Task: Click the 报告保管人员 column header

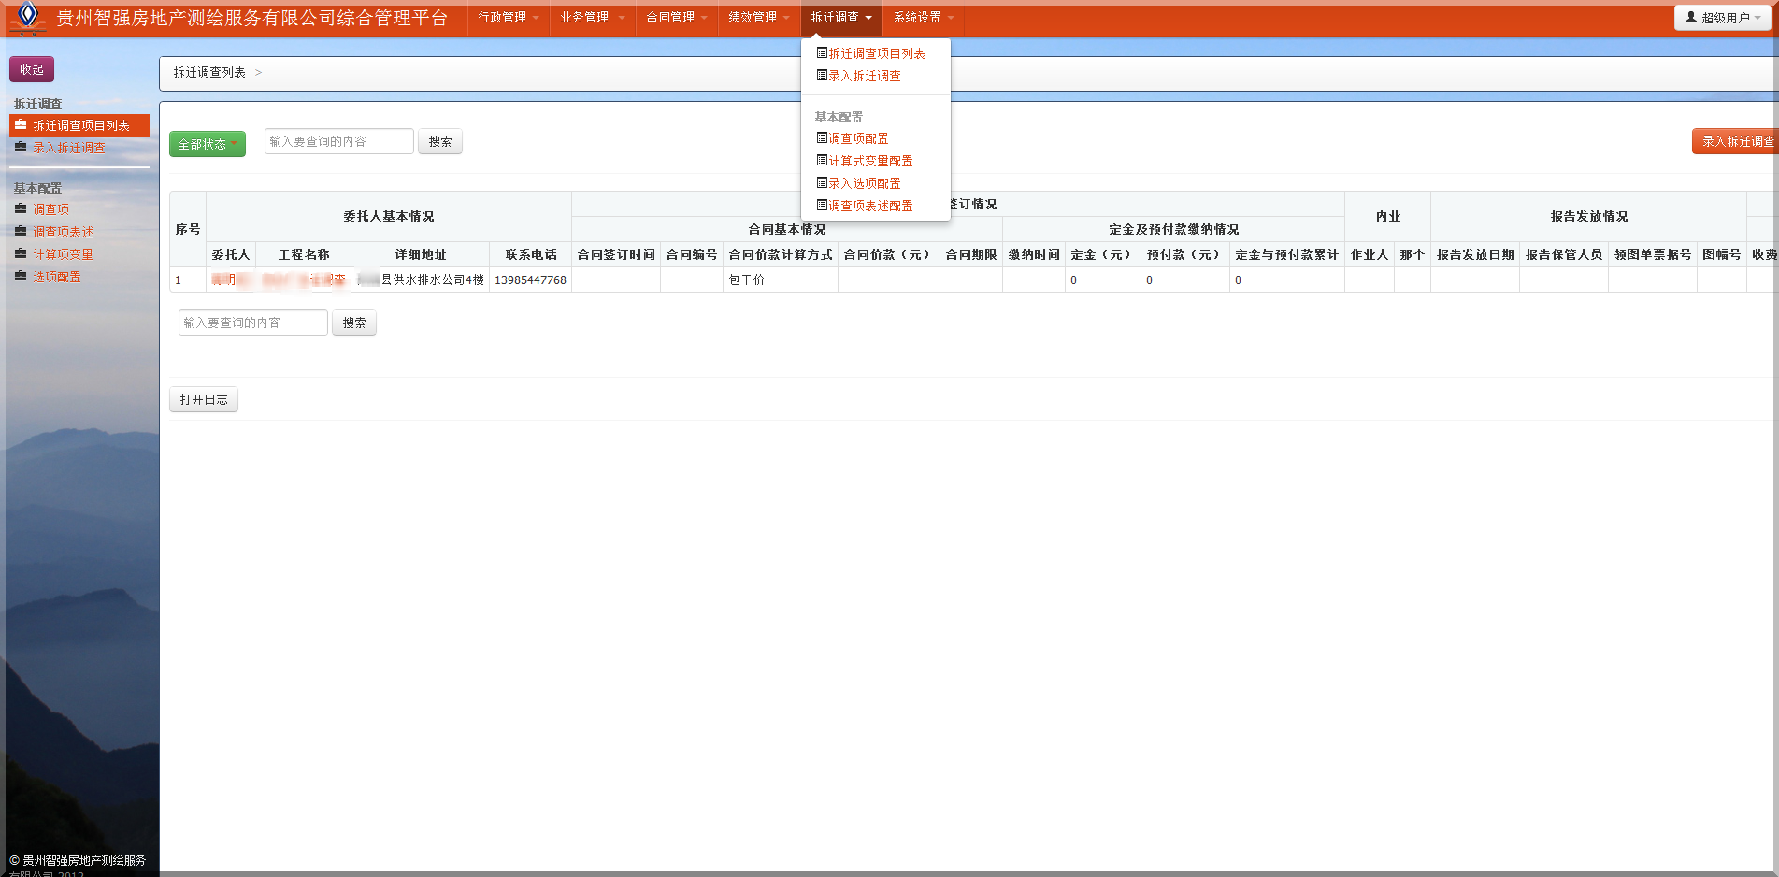Action: click(1564, 254)
